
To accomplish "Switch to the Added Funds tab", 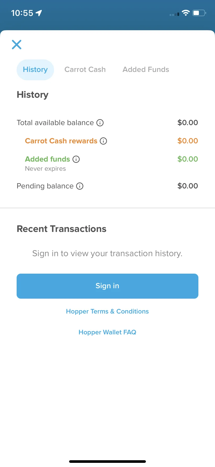I will [x=146, y=70].
